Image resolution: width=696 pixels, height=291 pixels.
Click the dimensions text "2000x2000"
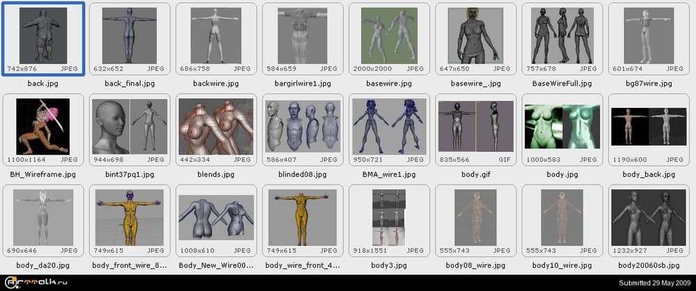372,69
